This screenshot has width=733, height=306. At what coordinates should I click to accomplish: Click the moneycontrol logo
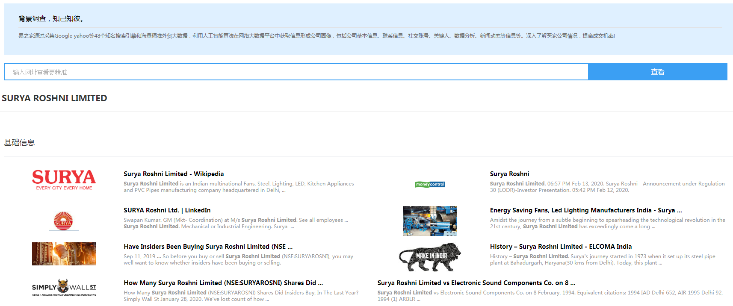[x=430, y=185]
